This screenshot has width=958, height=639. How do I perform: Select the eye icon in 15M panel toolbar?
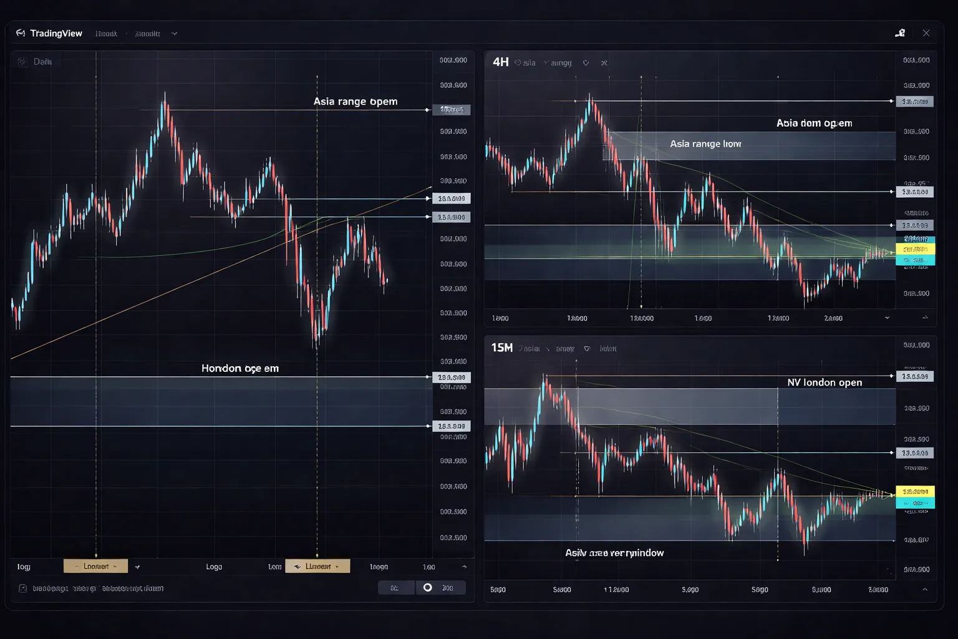[x=587, y=348]
